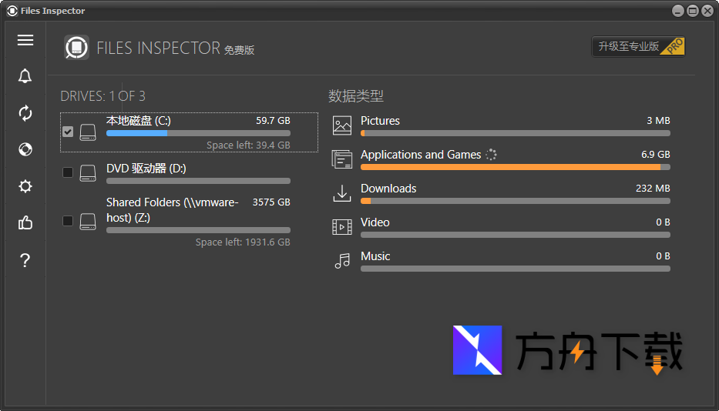This screenshot has width=719, height=411.
Task: Close the Files Inspector window
Action: pyautogui.click(x=707, y=11)
